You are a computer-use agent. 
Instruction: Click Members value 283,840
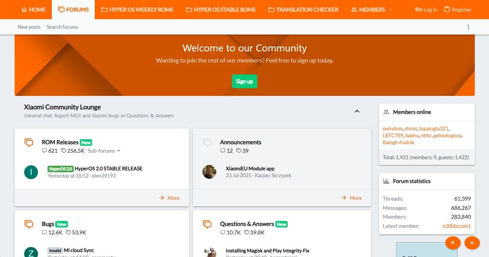[x=461, y=217]
